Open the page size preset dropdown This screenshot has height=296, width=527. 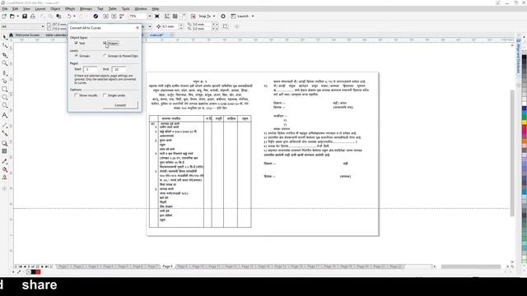(43, 26)
